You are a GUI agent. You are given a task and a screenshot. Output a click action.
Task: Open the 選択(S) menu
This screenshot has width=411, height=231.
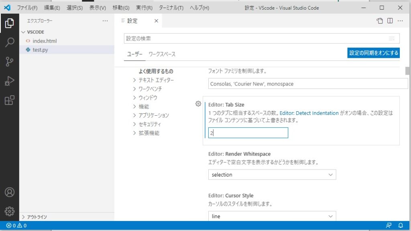coord(74,8)
